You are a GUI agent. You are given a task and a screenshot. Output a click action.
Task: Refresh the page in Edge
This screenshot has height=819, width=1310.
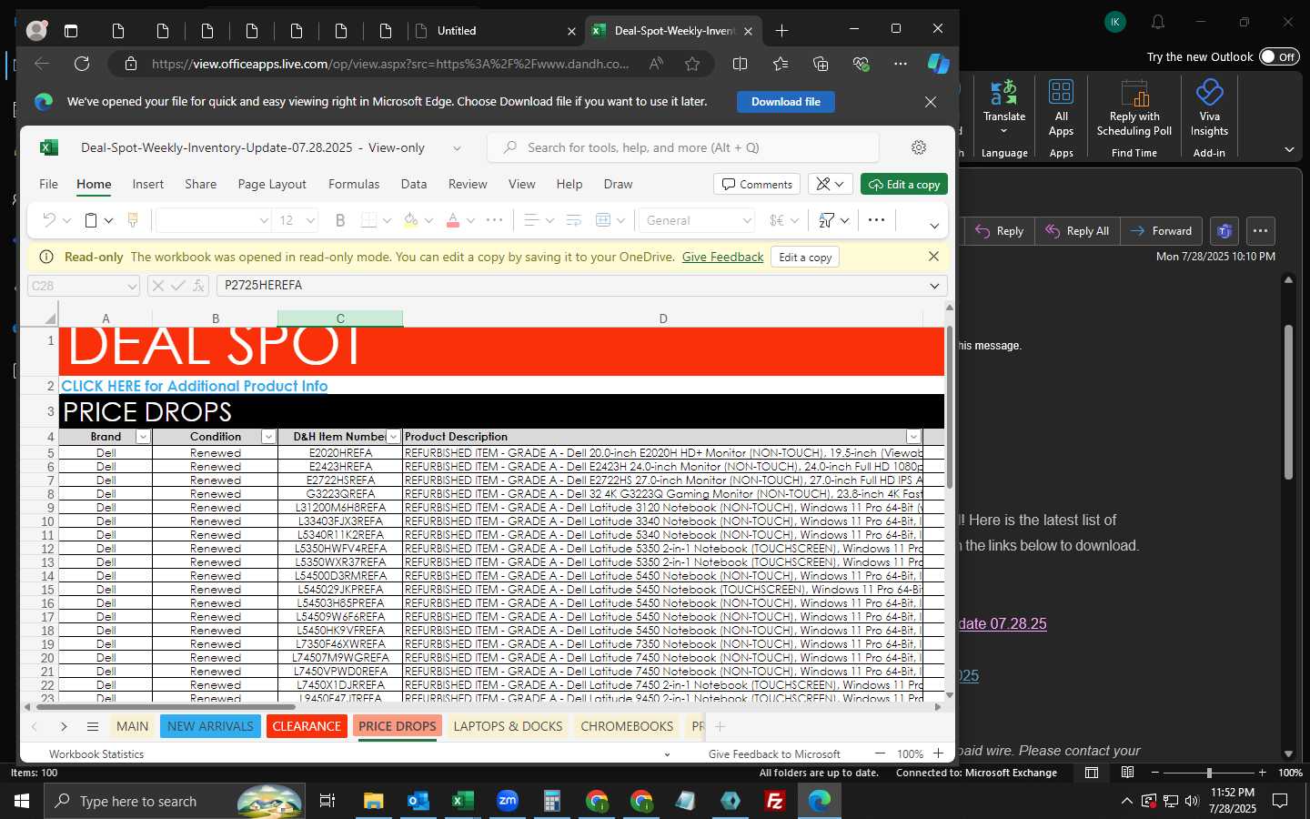pyautogui.click(x=82, y=64)
